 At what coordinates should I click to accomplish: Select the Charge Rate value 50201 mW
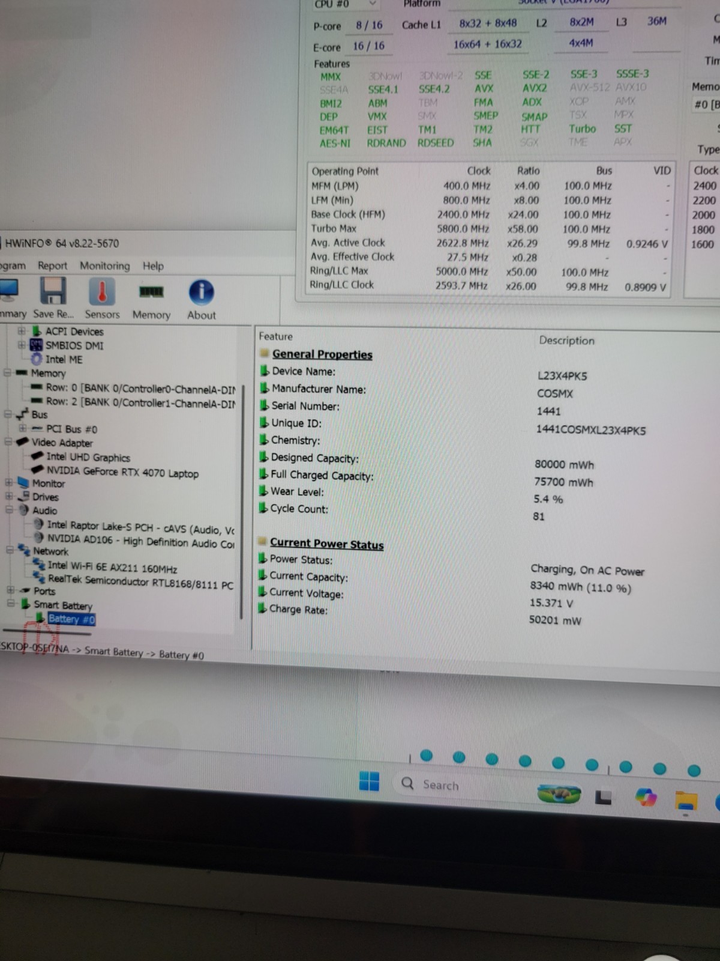point(555,620)
